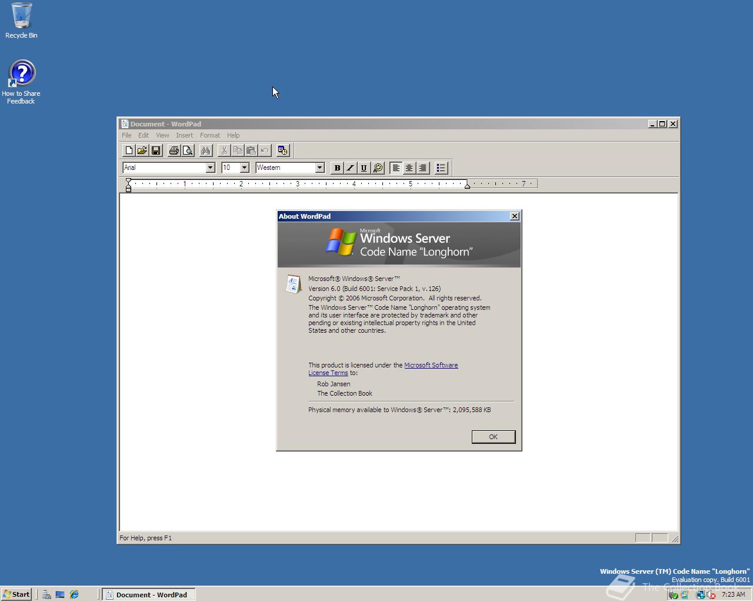The image size is (753, 602).
Task: Click the Undo toolbar icon
Action: [x=265, y=150]
